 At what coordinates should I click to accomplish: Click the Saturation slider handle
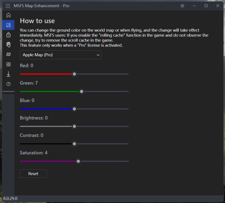pos(78,161)
